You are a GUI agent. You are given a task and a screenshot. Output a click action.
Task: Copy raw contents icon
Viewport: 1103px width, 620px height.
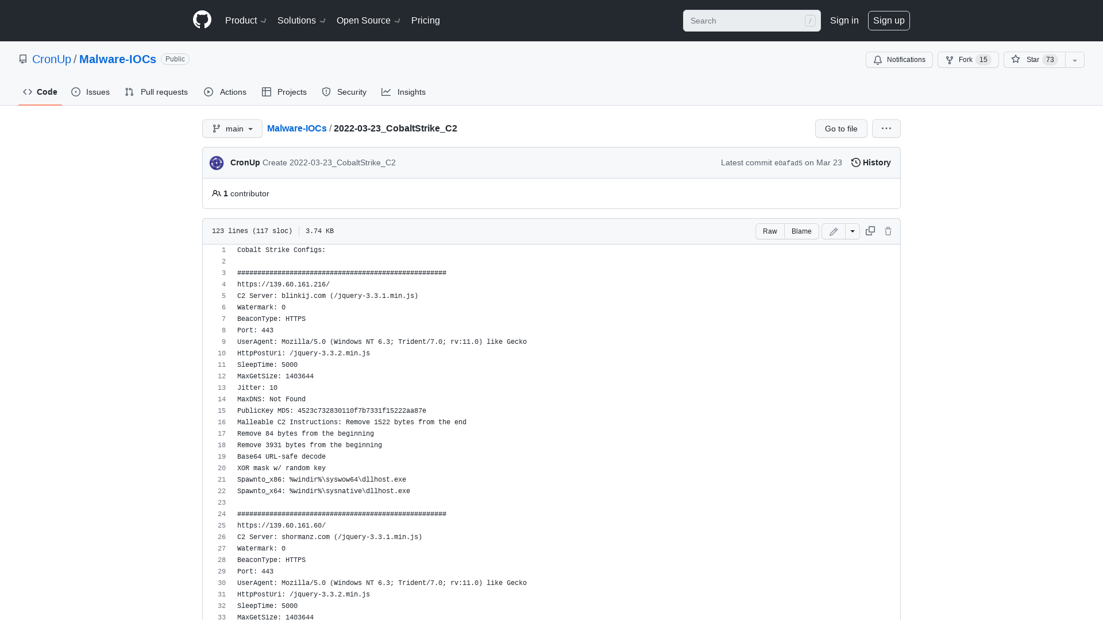pyautogui.click(x=870, y=231)
